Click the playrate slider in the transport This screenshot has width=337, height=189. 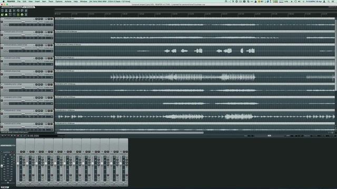click(269, 135)
